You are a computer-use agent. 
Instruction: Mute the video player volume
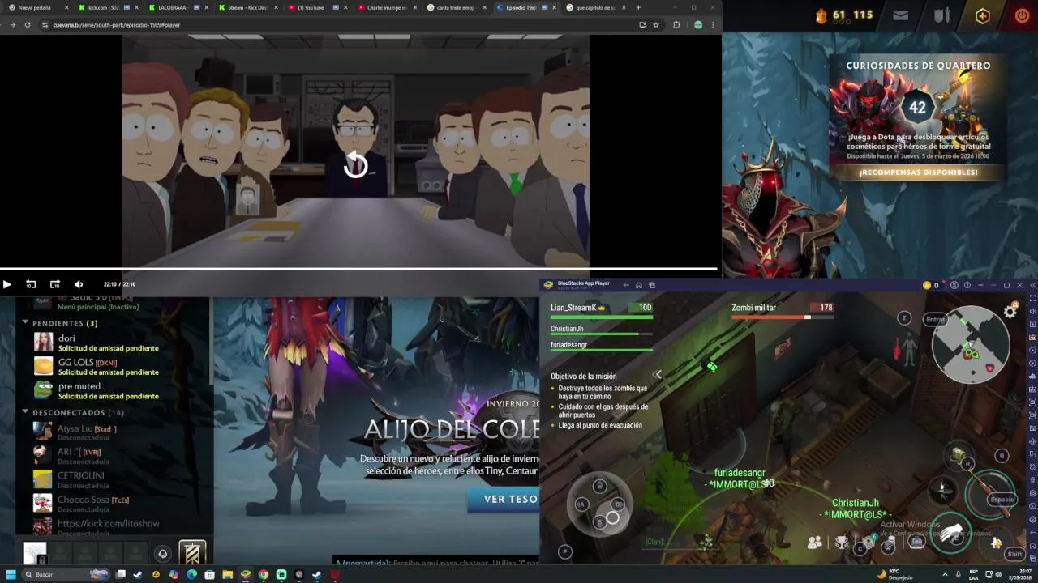[x=79, y=284]
